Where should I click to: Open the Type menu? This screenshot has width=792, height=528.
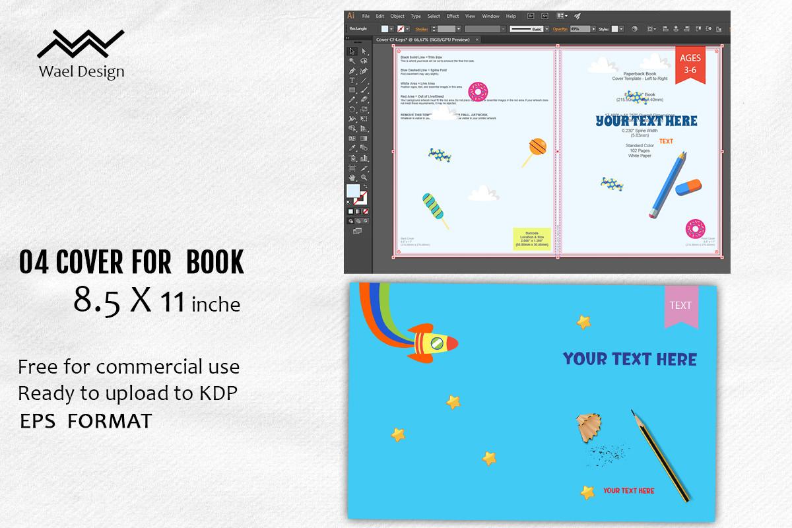416,16
